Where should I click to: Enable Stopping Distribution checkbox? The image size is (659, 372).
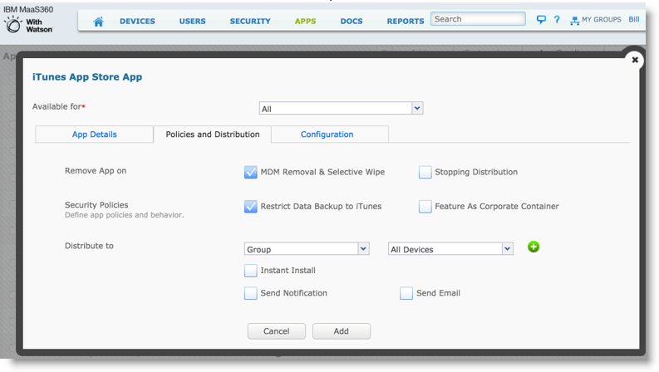[425, 172]
